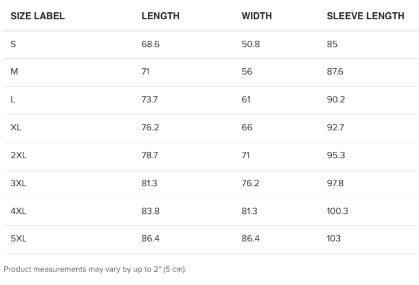Click the LENGTH column header
The width and height of the screenshot is (419, 285).
point(161,16)
